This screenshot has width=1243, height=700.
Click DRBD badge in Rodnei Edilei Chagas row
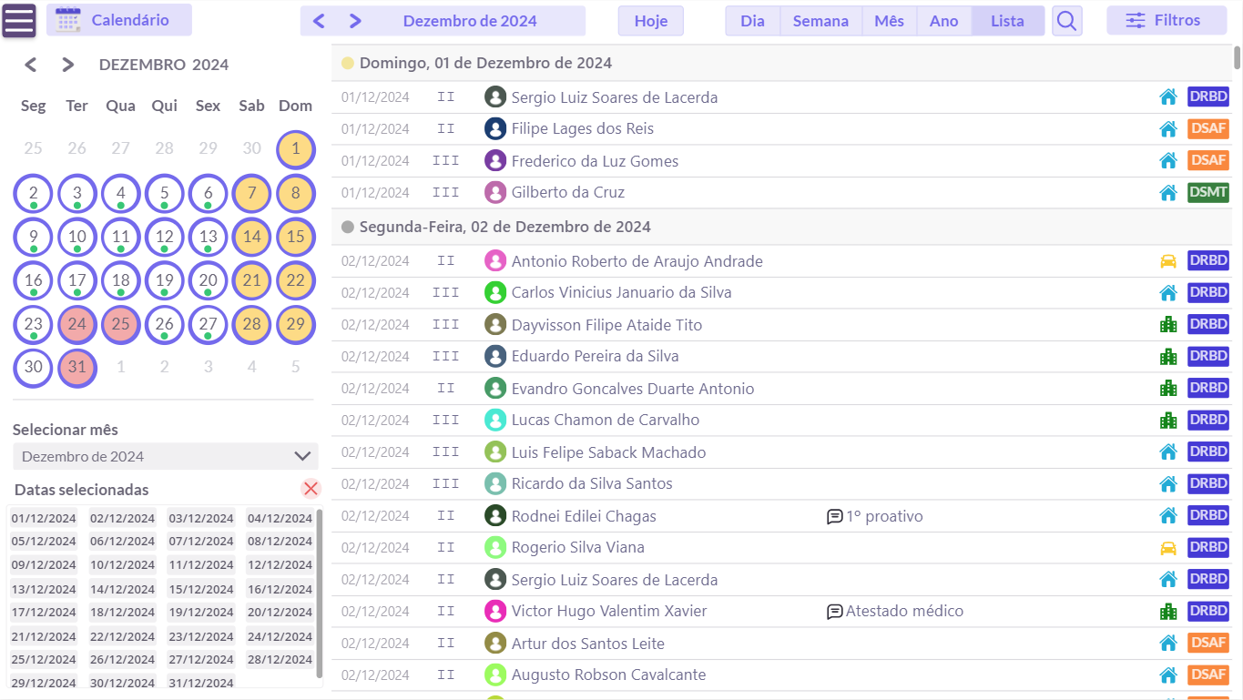coord(1208,516)
